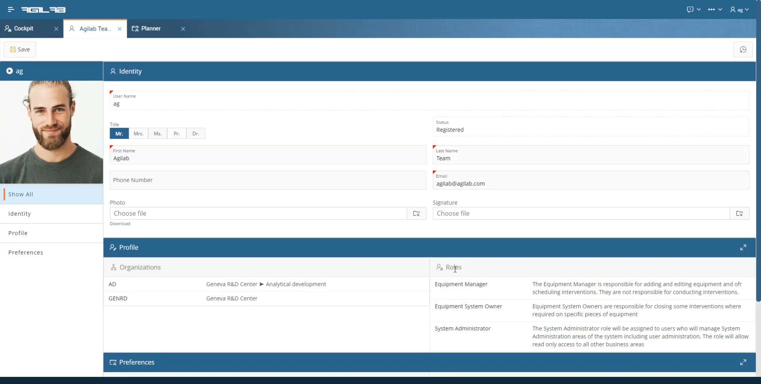
Task: Select Preferences in the left sidebar
Action: click(26, 252)
